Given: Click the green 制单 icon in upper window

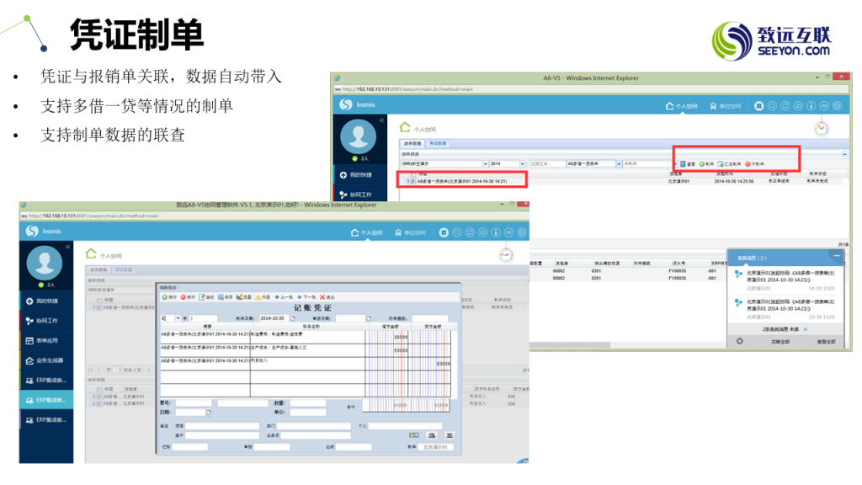Looking at the screenshot, I should pyautogui.click(x=702, y=163).
